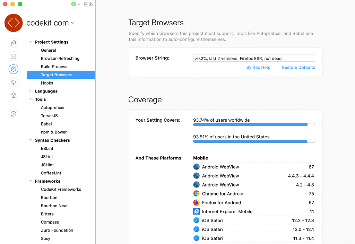The image size is (355, 244).
Task: Click the Internet Explorer Mobile version 11
Action: pos(312,212)
